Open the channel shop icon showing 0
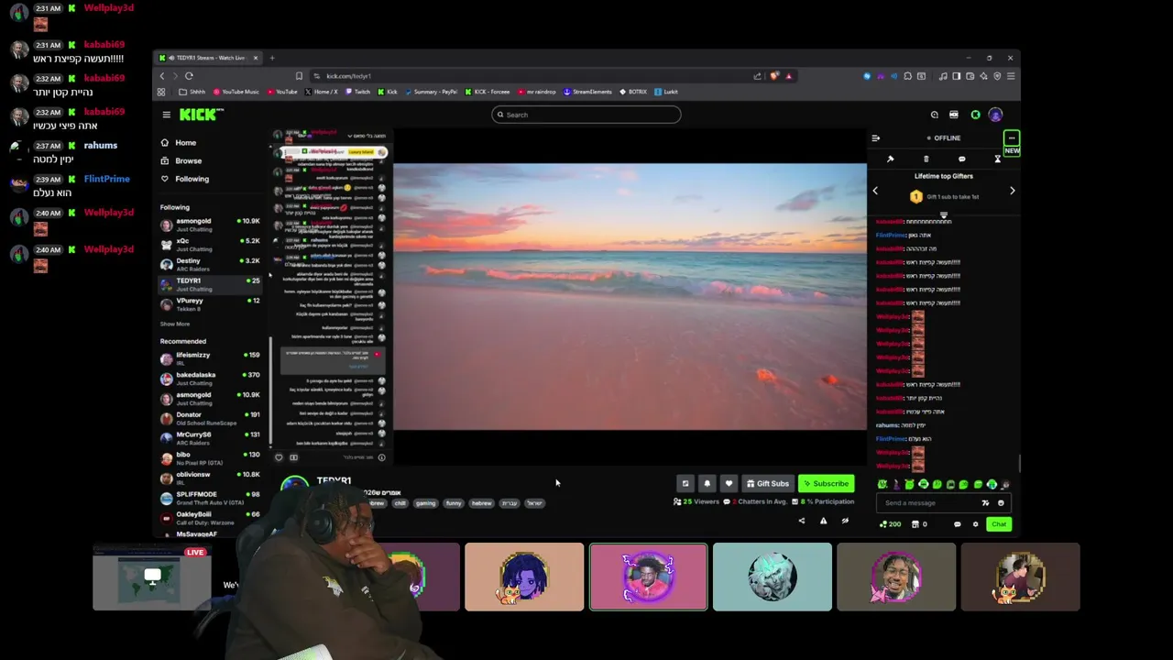Viewport: 1173px width, 660px height. [x=919, y=524]
